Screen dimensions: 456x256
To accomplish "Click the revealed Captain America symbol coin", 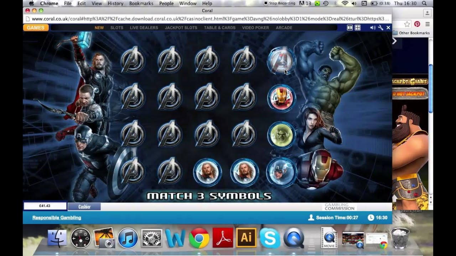I will 281,172.
